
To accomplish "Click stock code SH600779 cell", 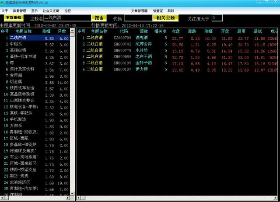I will 122,51.
